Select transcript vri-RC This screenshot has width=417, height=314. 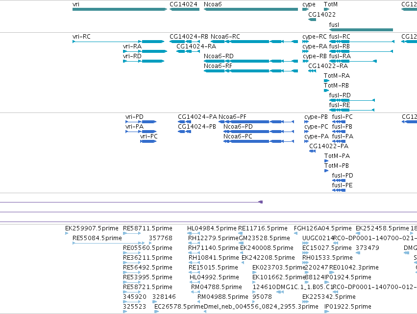tap(119, 42)
